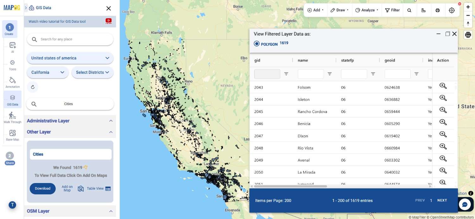The image size is (475, 219).
Task: Open the California state dropdown
Action: coord(47,72)
